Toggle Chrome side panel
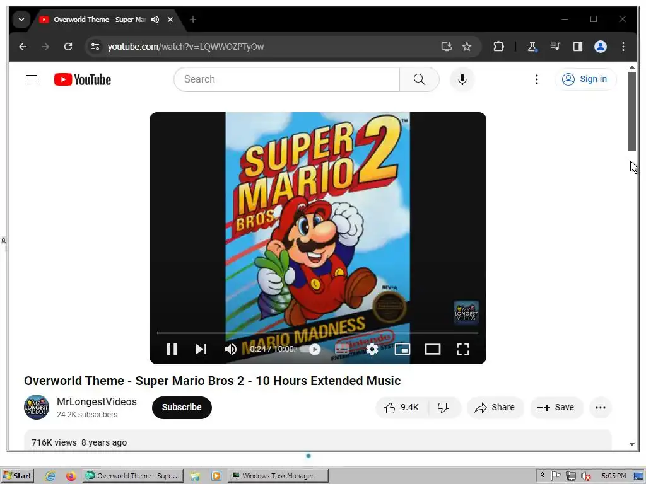 [578, 47]
